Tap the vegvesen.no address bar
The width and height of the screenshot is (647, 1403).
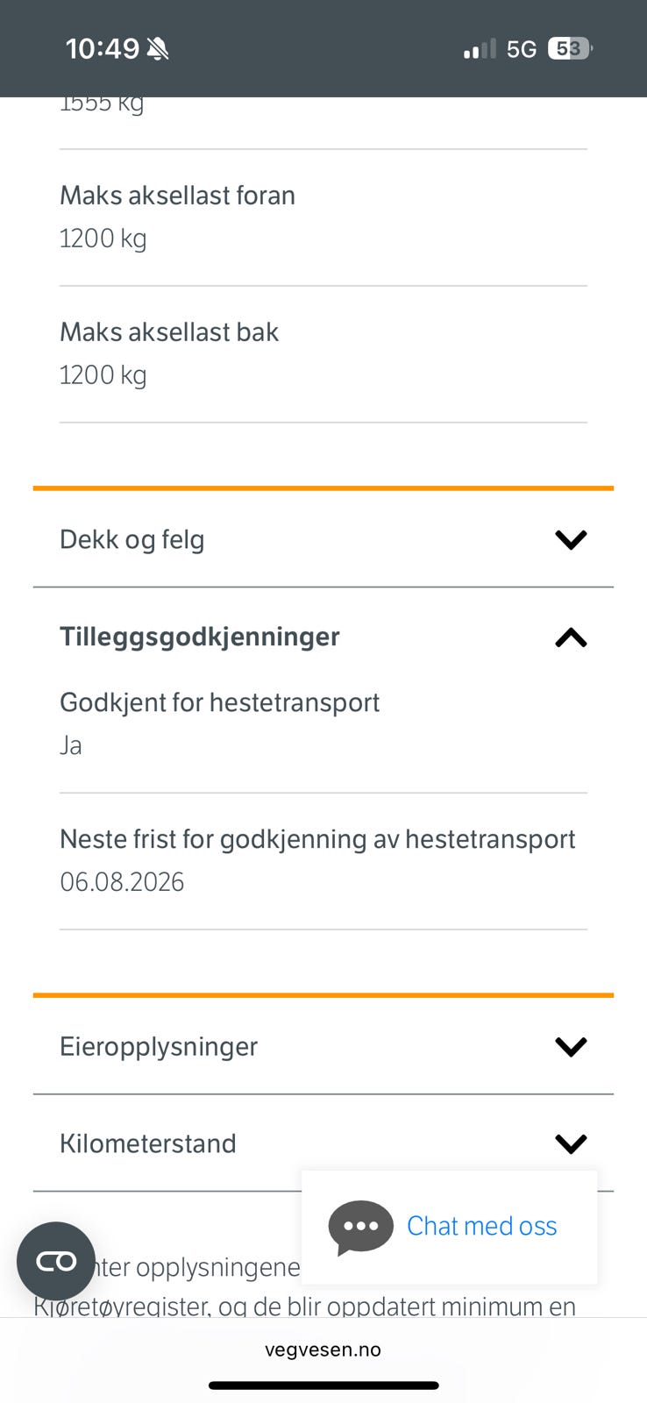pyautogui.click(x=323, y=1350)
